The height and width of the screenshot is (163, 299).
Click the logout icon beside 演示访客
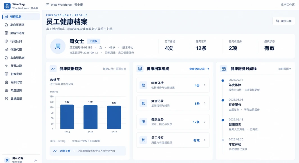[x=35, y=160]
